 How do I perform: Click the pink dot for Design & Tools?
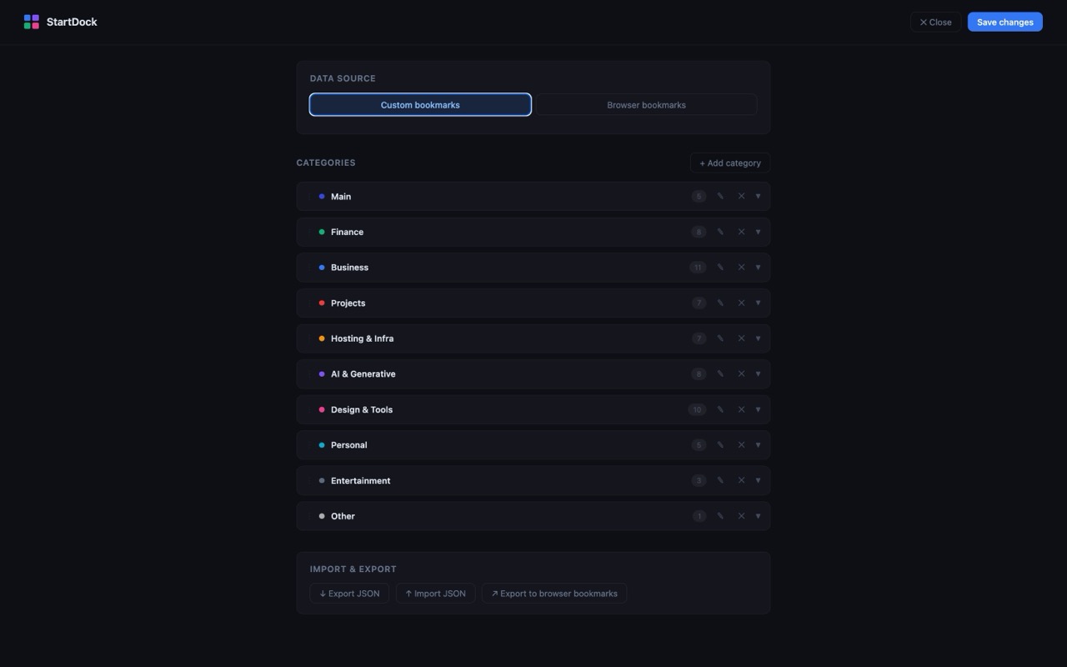point(322,409)
